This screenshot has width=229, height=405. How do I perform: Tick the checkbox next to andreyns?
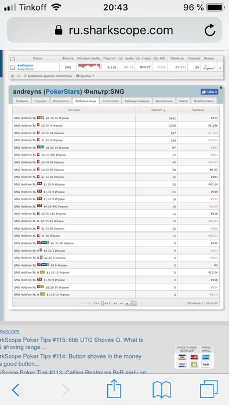(12, 68)
